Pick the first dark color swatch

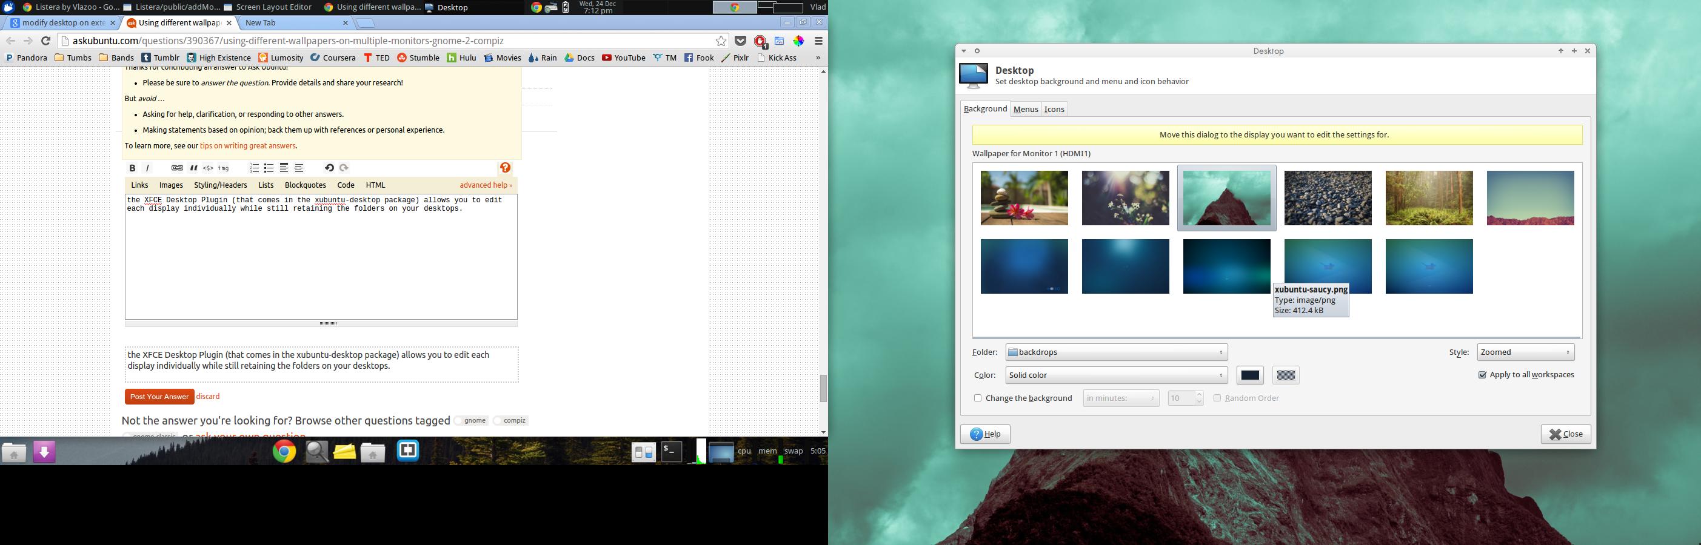[x=1250, y=375]
